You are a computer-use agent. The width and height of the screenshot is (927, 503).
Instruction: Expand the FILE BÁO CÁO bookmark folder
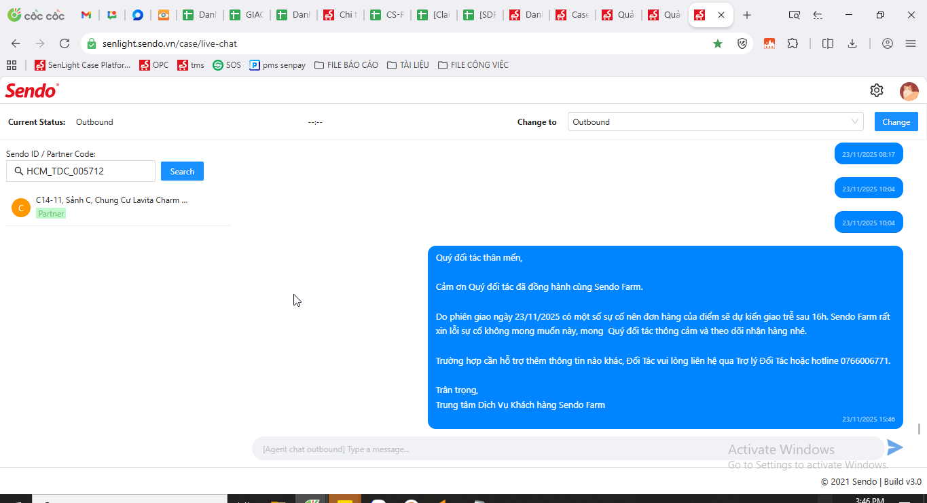coord(346,65)
